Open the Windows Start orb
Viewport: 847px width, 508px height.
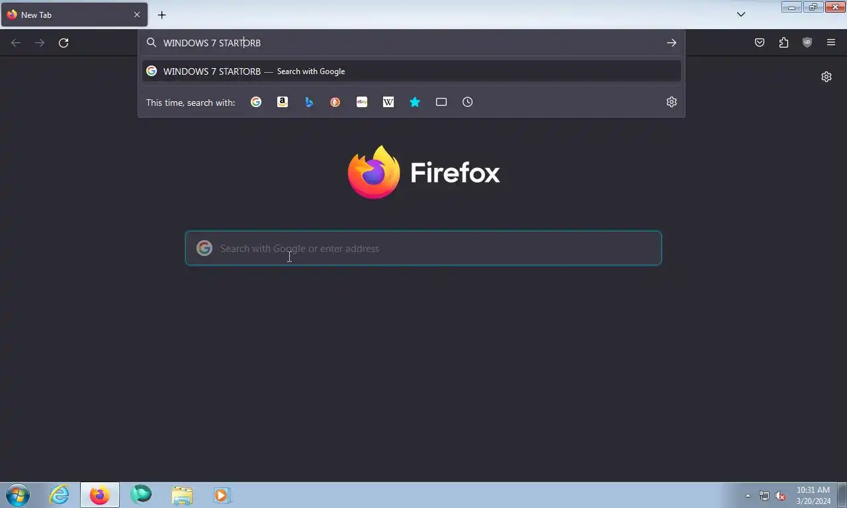pyautogui.click(x=18, y=495)
